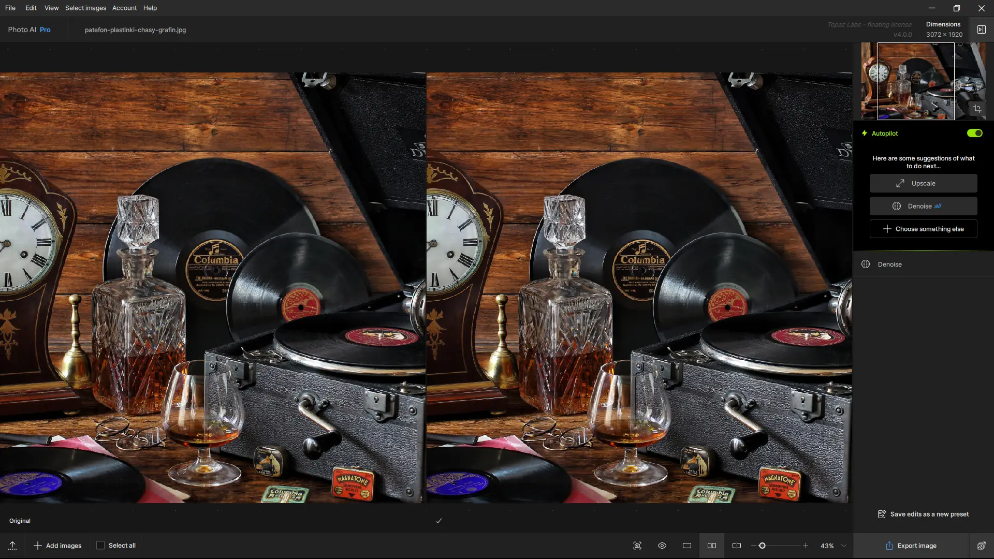
Task: Click the snapshot capture icon
Action: point(637,546)
